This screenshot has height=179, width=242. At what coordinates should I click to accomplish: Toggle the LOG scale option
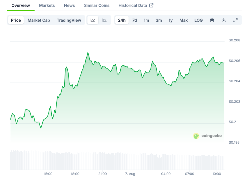199,20
